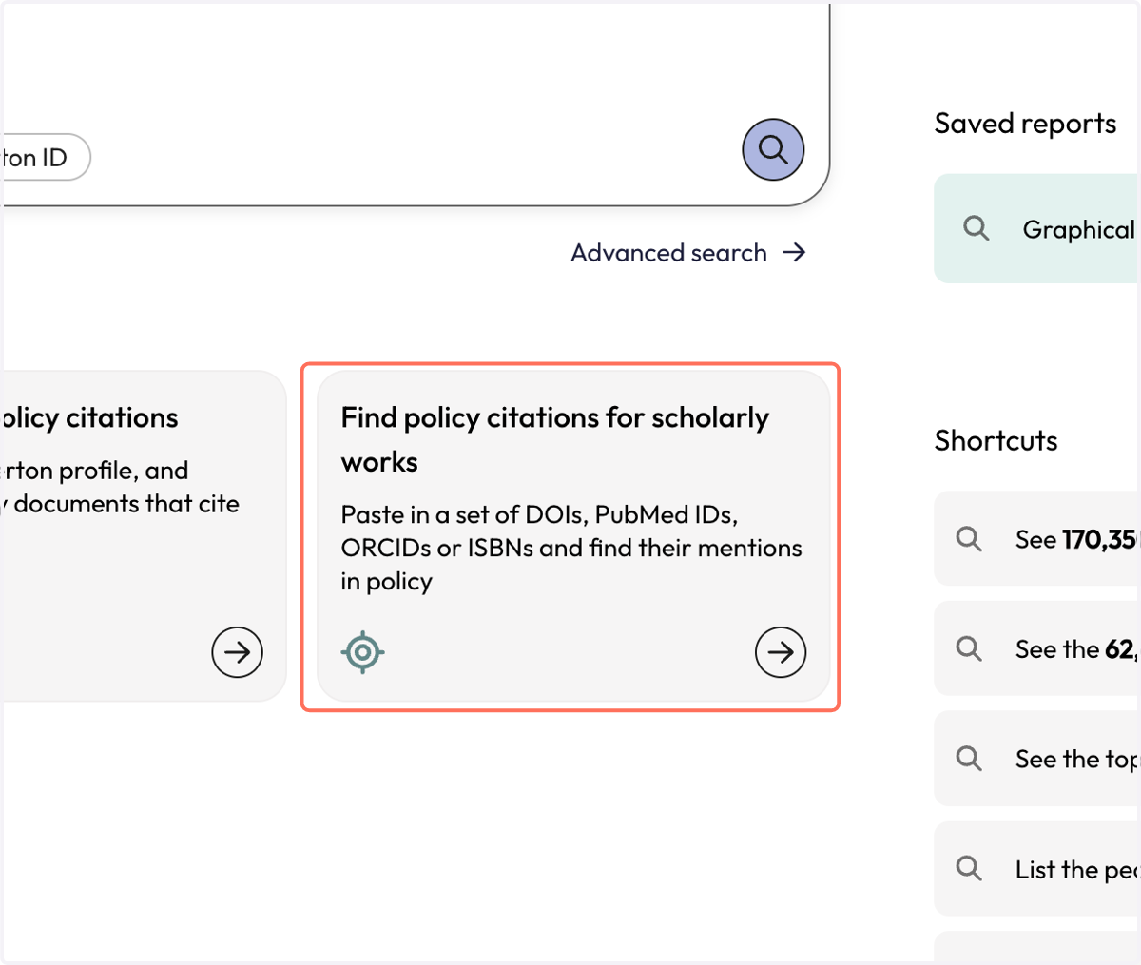Screen dimensions: 1141x965
Task: Click the Saved reports heading
Action: click(1025, 124)
